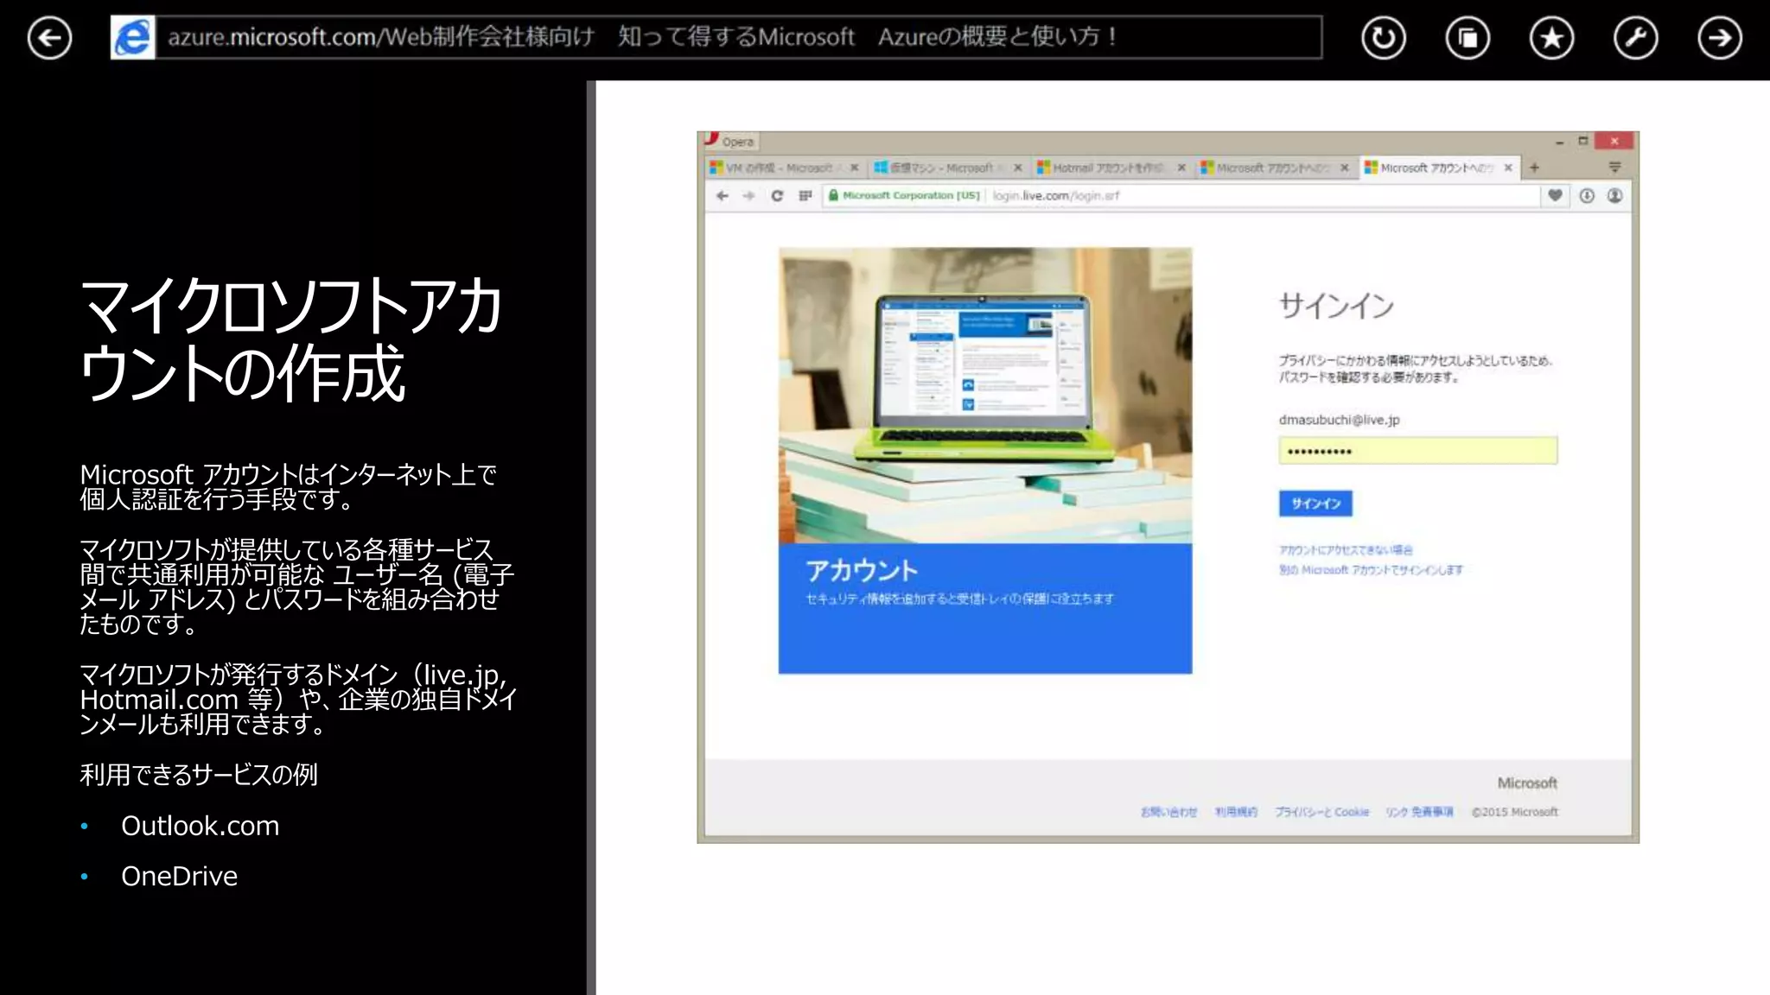This screenshot has width=1770, height=995.
Task: Click the back arrow icon in top bar
Action: [49, 38]
